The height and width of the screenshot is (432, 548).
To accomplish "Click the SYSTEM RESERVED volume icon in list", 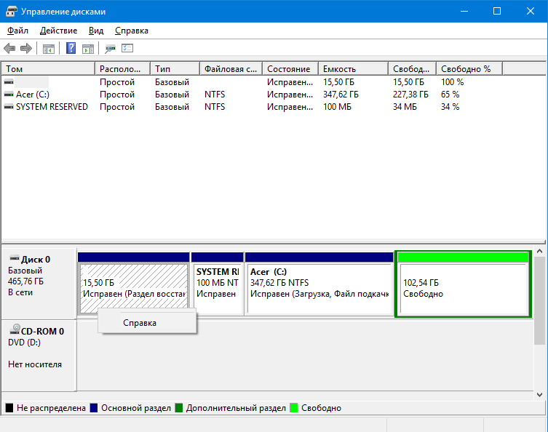I will click(9, 106).
